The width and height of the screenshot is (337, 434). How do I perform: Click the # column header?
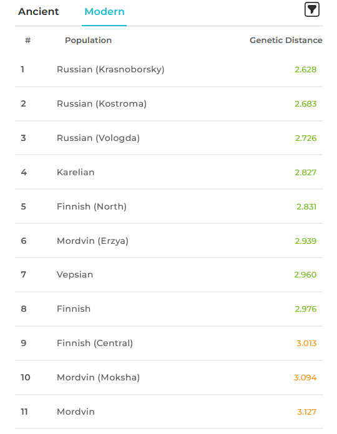click(x=27, y=41)
